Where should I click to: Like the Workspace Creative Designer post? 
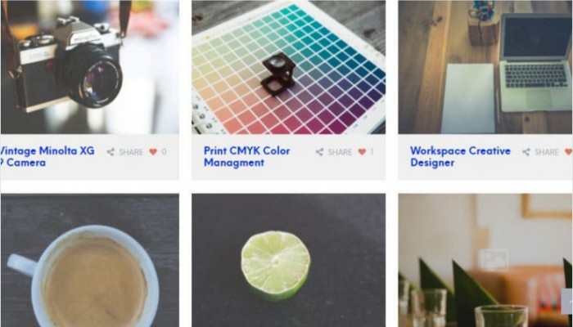[x=569, y=152]
